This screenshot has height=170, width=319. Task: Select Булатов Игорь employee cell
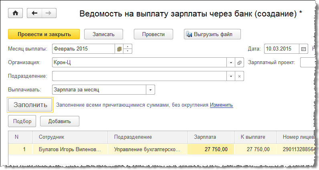point(70,150)
